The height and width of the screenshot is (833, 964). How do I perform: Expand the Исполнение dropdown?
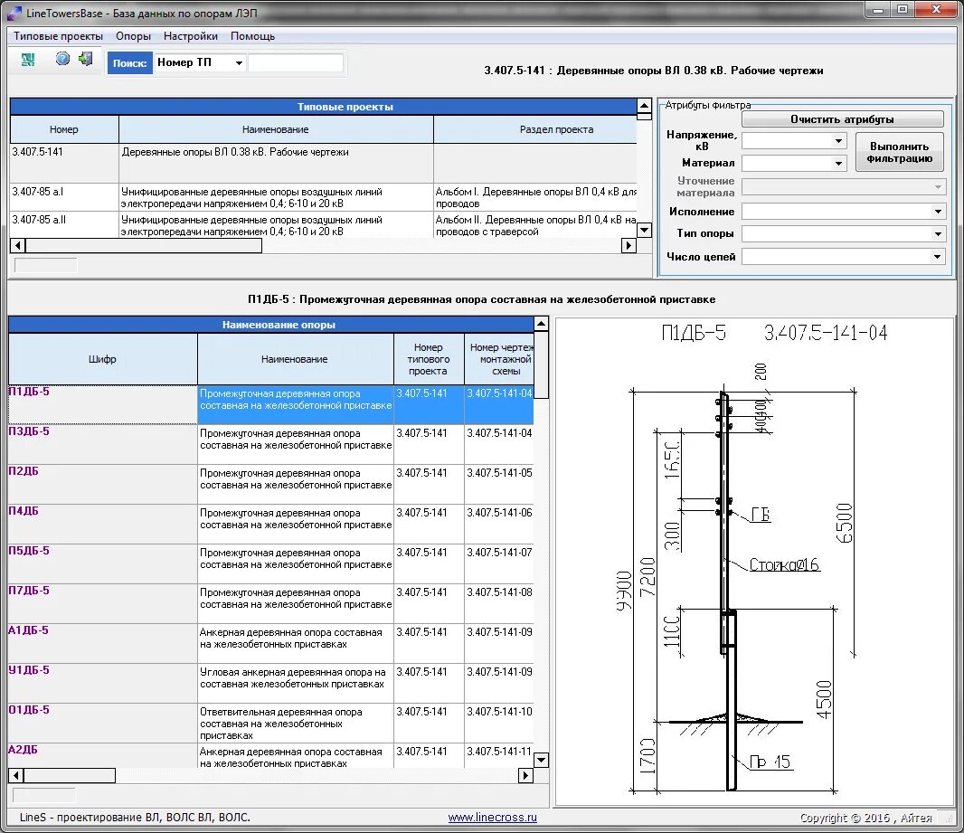point(938,212)
